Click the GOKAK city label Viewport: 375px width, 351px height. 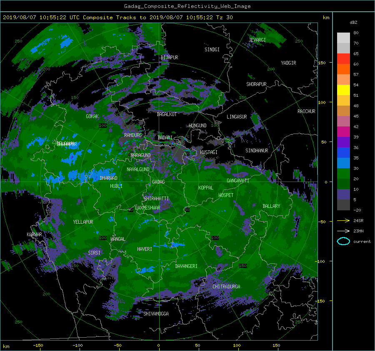point(92,116)
